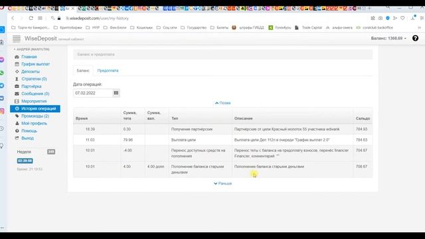425x239 pixels.
Task: Click the tag icon beside Промокоды
Action: pyautogui.click(x=17, y=116)
